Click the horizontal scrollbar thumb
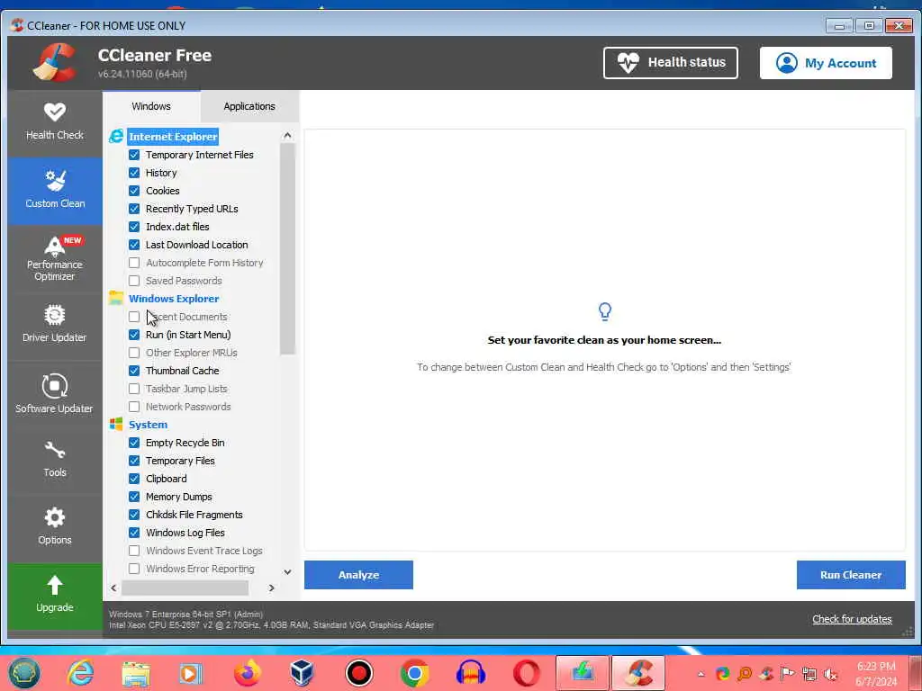The height and width of the screenshot is (691, 922). (185, 588)
